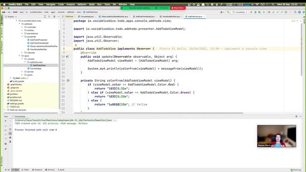
Task: Select build.gradle file in tree
Action: click(x=17, y=81)
